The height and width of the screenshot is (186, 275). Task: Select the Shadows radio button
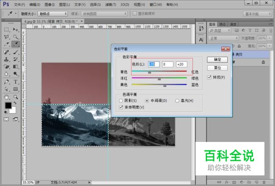[121, 101]
